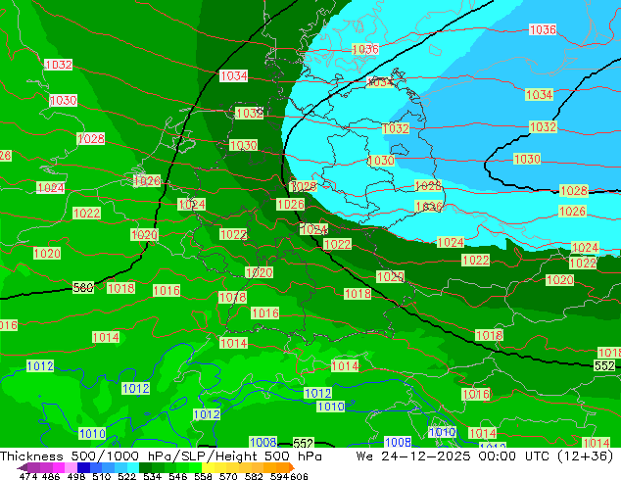Click the 1008 label next to the blue 1010 label
This screenshot has width=621, height=480.
[398, 442]
